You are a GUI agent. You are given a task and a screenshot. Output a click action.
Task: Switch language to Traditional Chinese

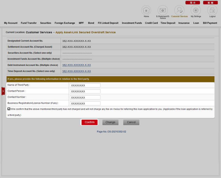pyautogui.click(x=210, y=3)
